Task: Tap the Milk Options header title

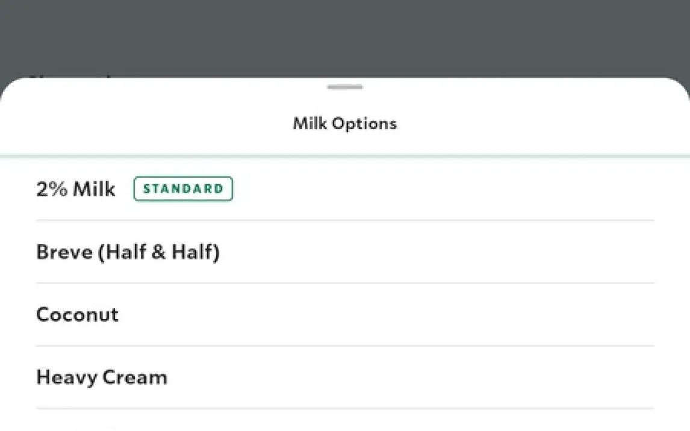Action: (x=345, y=123)
